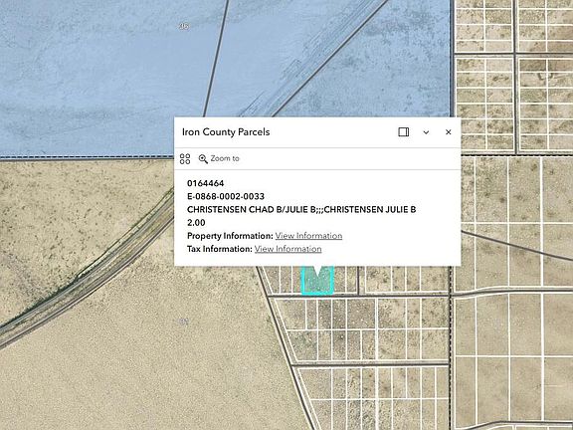The height and width of the screenshot is (430, 573).
Task: Select account number 0164464 text
Action: (x=205, y=183)
